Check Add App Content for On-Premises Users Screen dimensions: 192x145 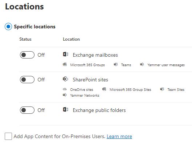[x=8, y=136]
